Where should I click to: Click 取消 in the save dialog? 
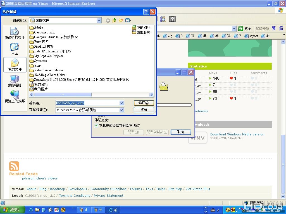[144, 109]
